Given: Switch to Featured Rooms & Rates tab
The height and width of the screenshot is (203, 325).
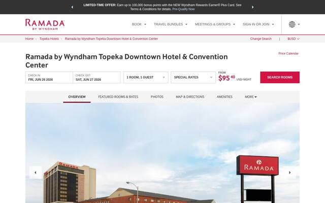Looking at the screenshot, I should click(118, 97).
